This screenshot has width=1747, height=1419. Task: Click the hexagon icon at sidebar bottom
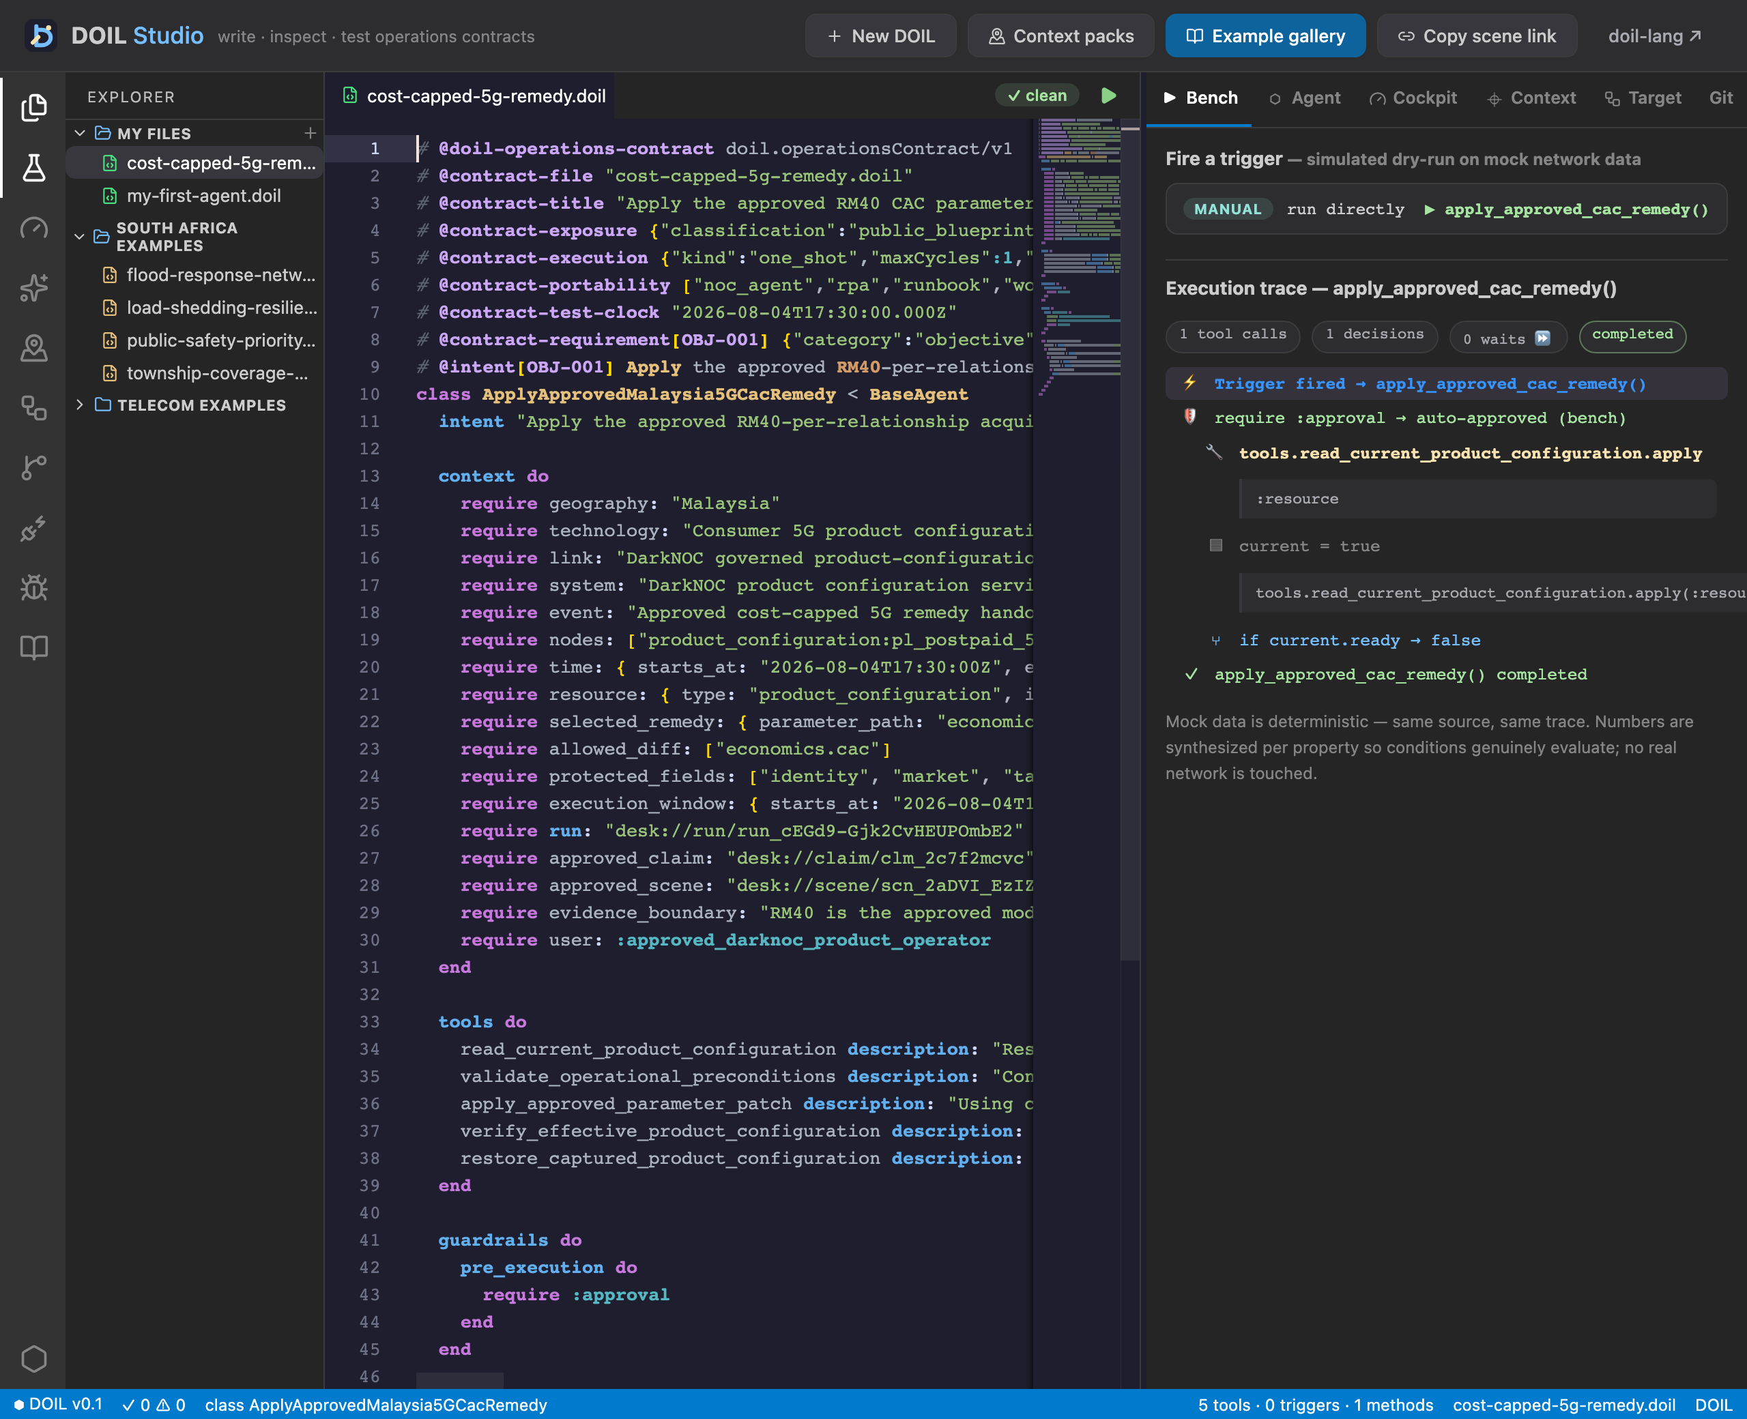pyautogui.click(x=33, y=1358)
